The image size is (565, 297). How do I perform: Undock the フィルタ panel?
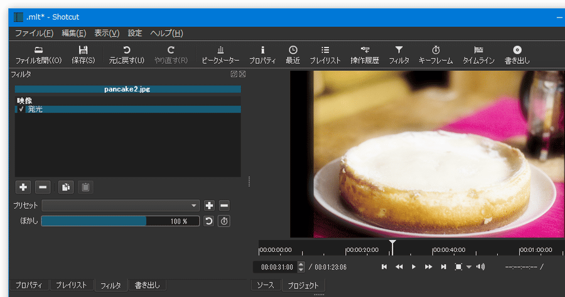point(234,74)
